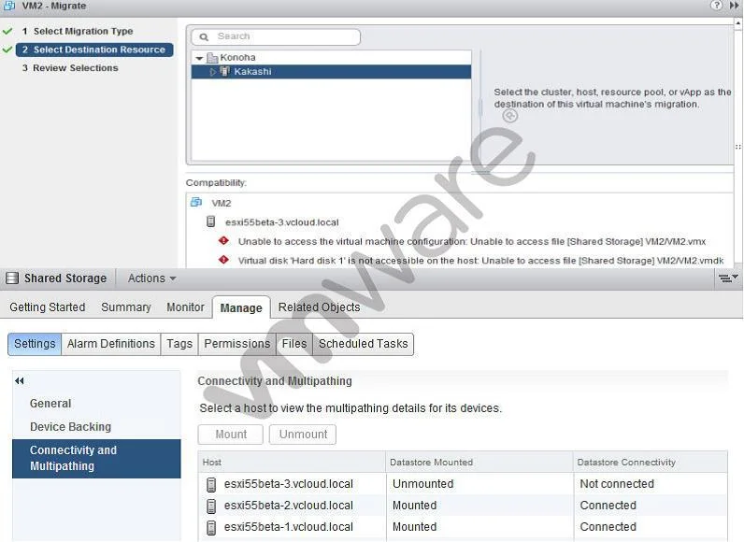Select host row esxi55beta-2.vcloud.local
The height and width of the screenshot is (542, 744).
463,506
